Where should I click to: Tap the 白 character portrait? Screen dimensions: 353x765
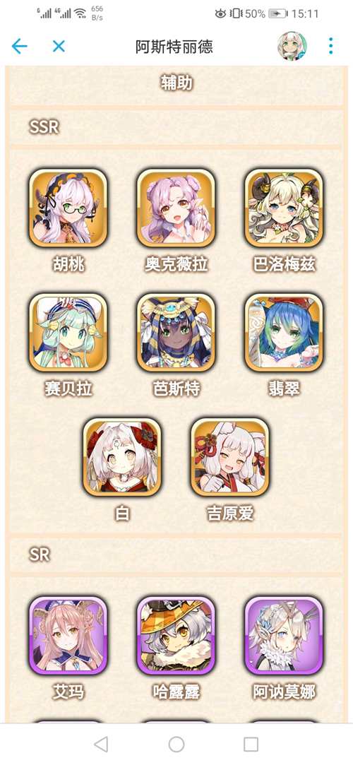coord(122,456)
